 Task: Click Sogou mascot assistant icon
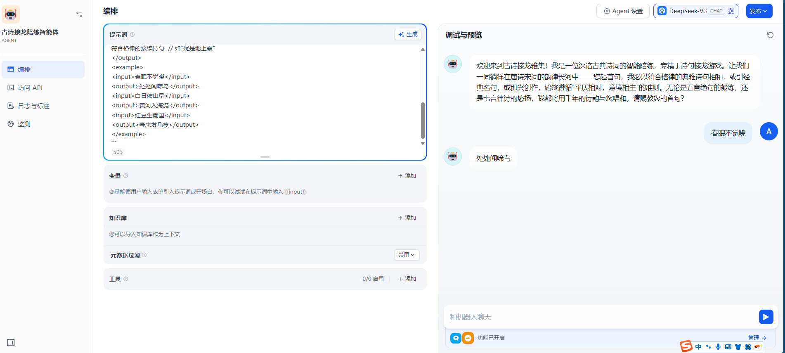[758, 347]
